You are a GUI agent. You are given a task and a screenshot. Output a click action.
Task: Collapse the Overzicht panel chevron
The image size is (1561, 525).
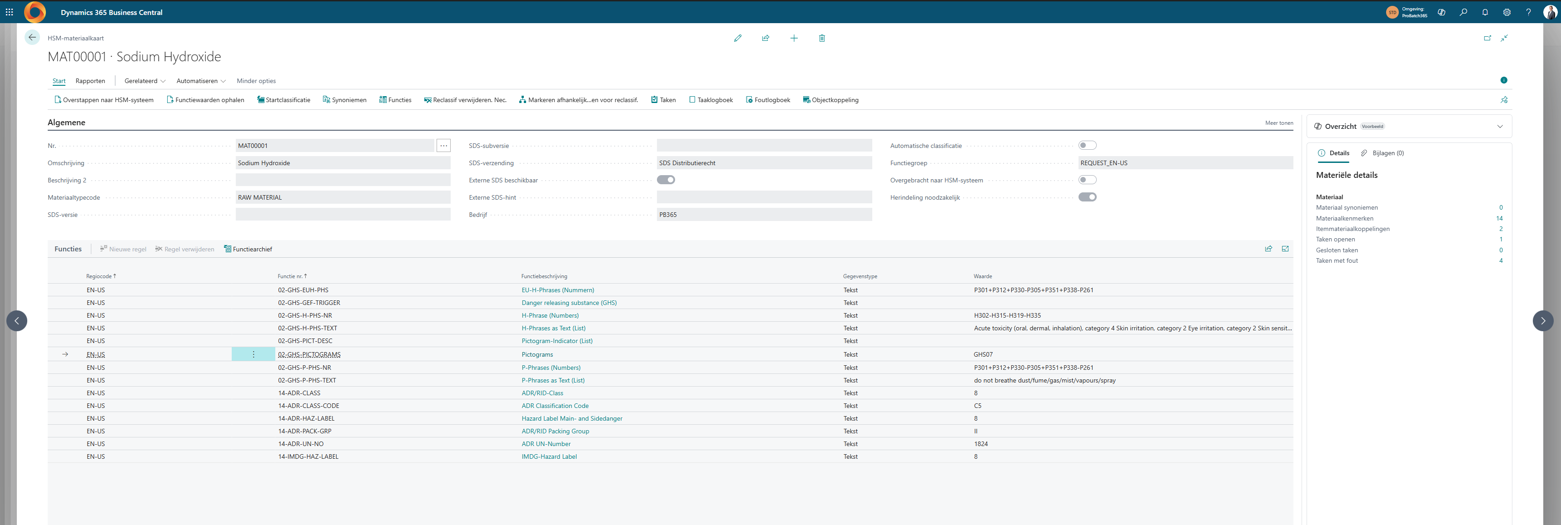pyautogui.click(x=1500, y=127)
